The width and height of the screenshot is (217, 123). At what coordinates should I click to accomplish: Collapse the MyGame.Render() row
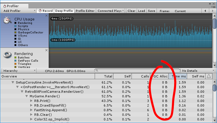[x=26, y=96]
